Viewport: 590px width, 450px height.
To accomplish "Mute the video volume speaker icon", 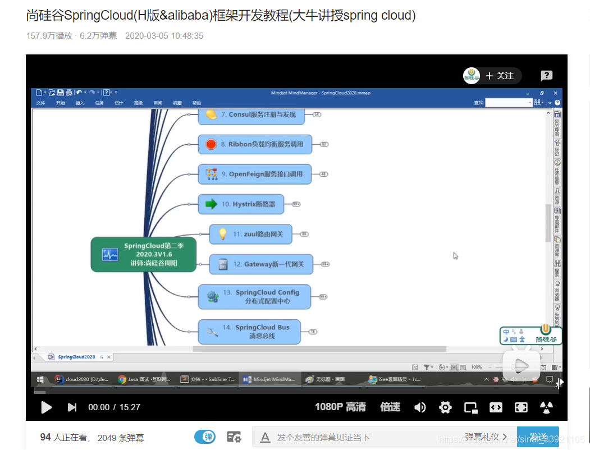I will point(420,407).
